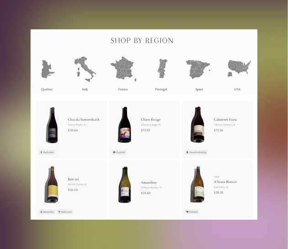Choose the Italy map silhouette

[x=85, y=69]
